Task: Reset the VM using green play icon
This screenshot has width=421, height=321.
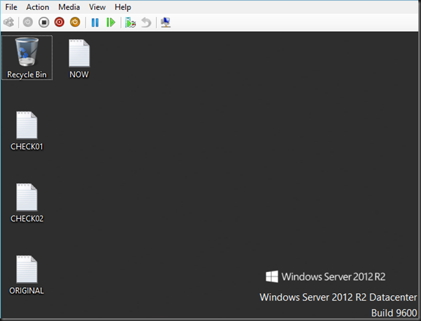Action: tap(111, 23)
